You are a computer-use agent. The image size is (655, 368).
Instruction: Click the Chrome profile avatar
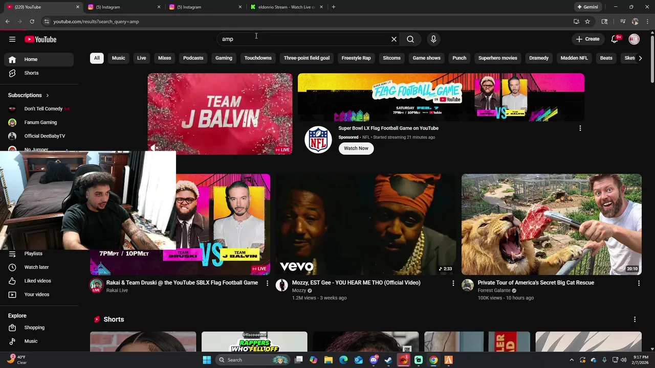(635, 21)
